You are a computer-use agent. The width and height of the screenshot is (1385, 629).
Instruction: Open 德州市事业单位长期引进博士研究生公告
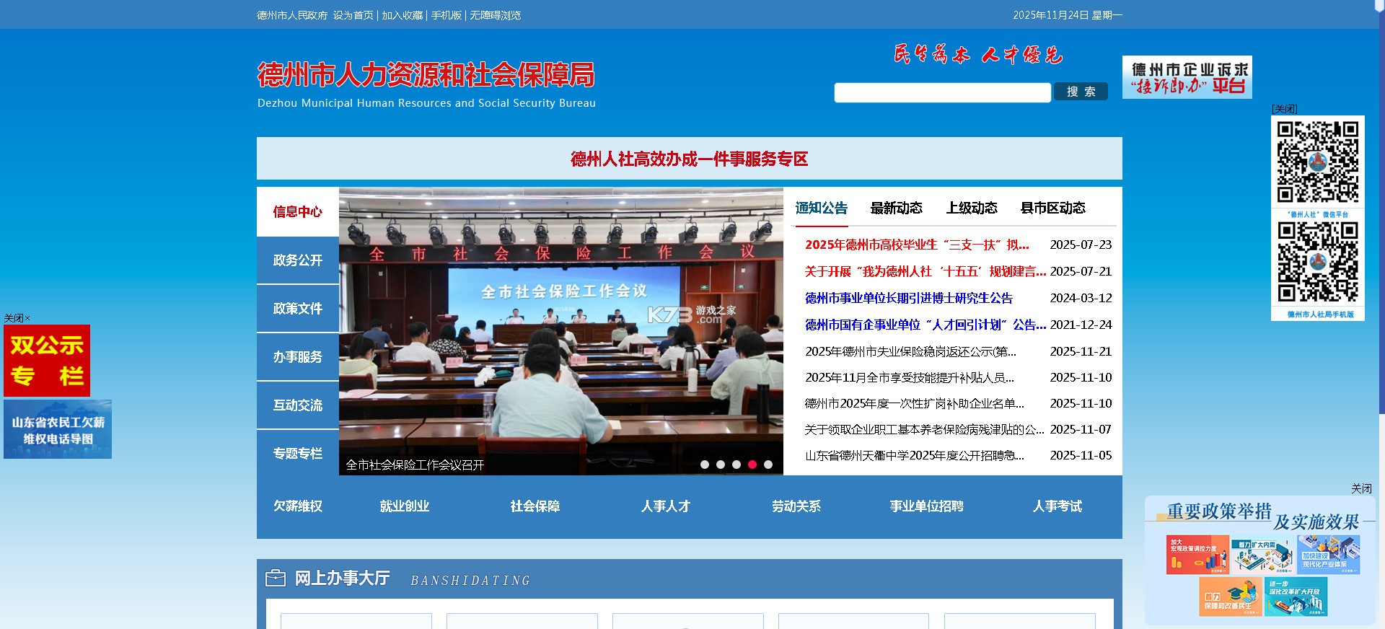click(x=909, y=299)
